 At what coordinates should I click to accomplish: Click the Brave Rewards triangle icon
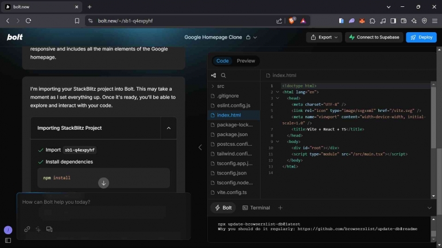pyautogui.click(x=303, y=21)
